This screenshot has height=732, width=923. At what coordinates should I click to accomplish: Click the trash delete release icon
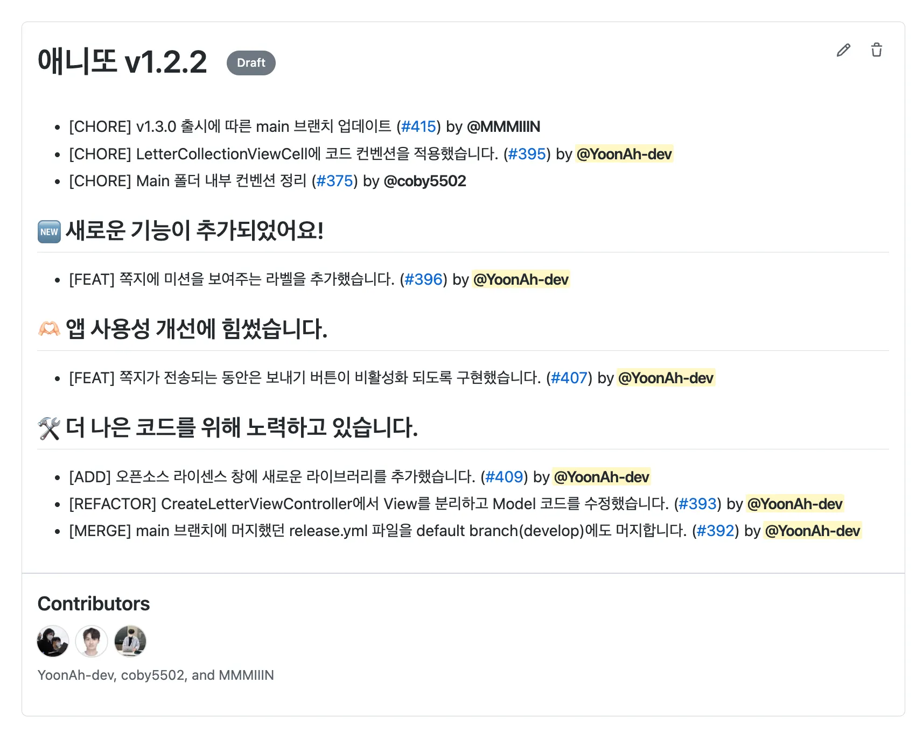877,50
